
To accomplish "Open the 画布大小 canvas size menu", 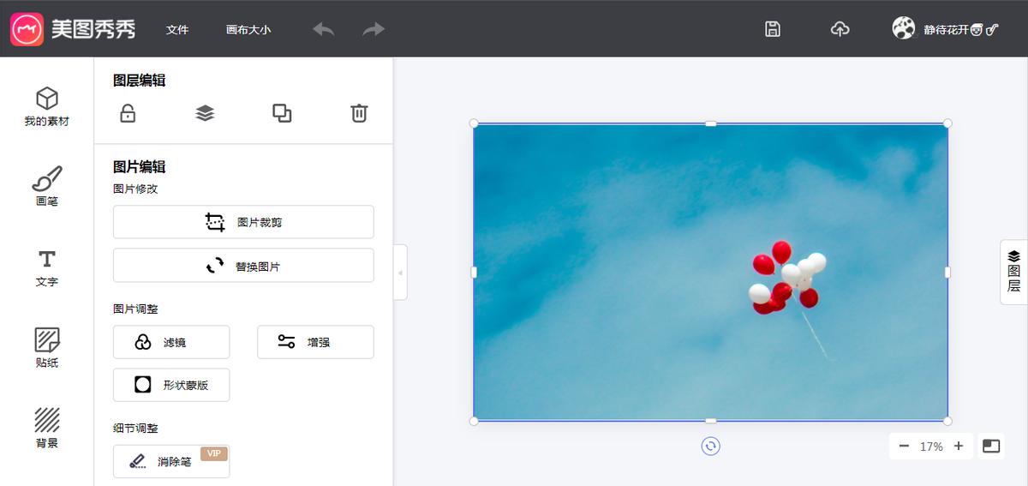I will pyautogui.click(x=248, y=29).
